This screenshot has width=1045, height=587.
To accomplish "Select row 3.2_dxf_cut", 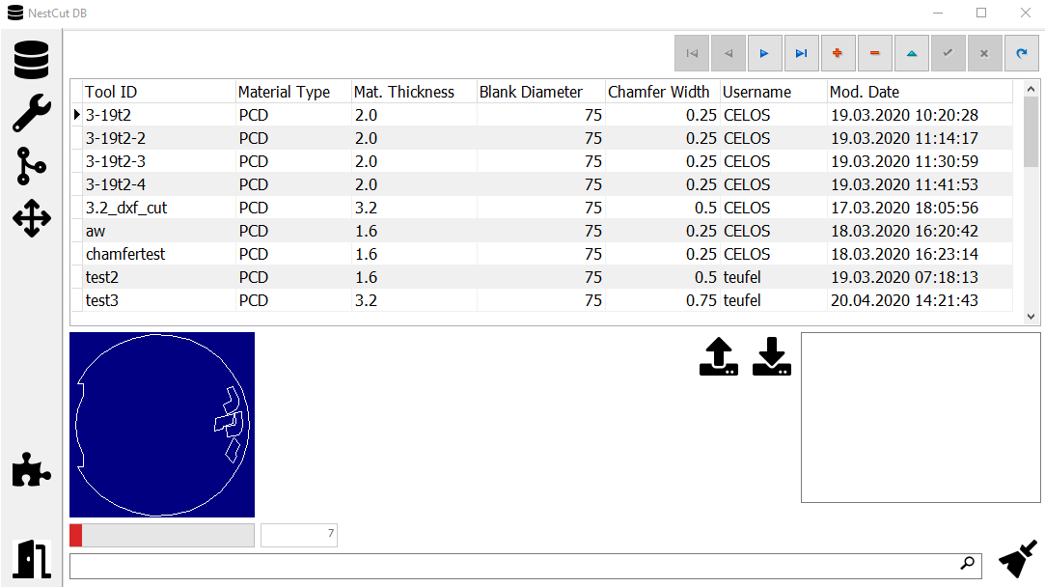I will coord(542,209).
